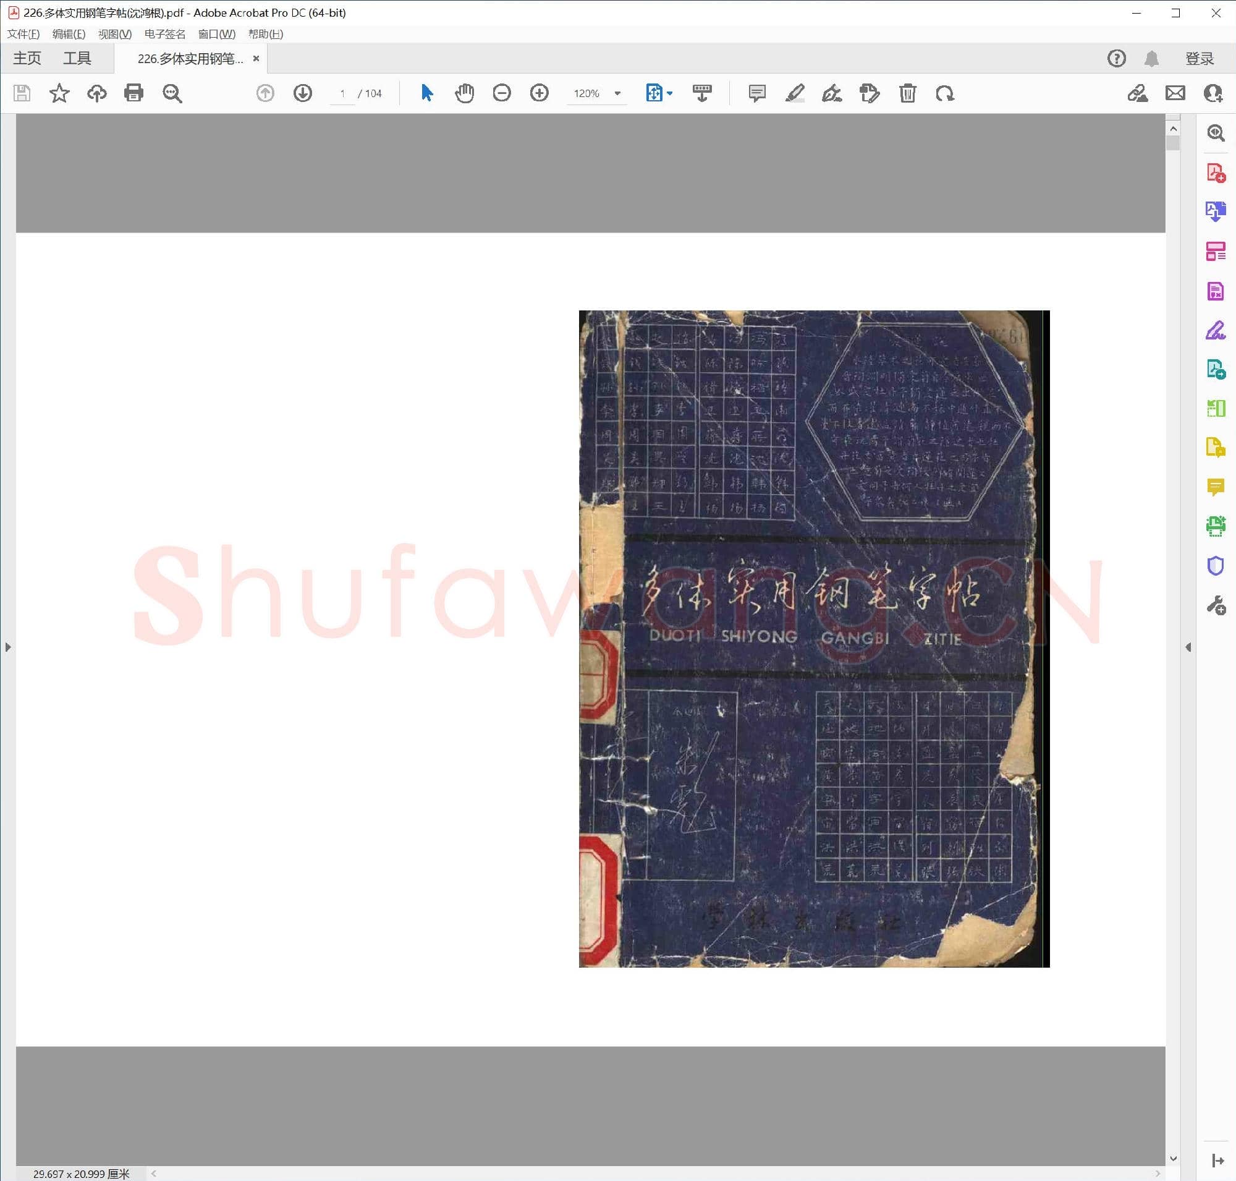Viewport: 1236px width, 1181px height.
Task: Open the highlight text tool
Action: [795, 93]
